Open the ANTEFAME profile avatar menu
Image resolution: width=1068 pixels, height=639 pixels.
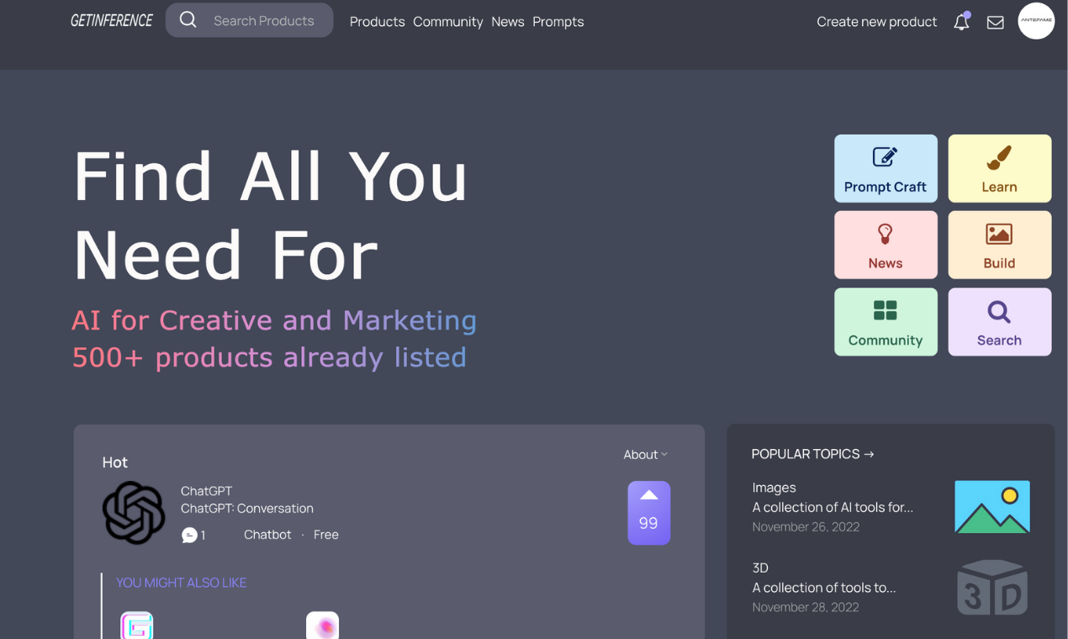point(1036,21)
